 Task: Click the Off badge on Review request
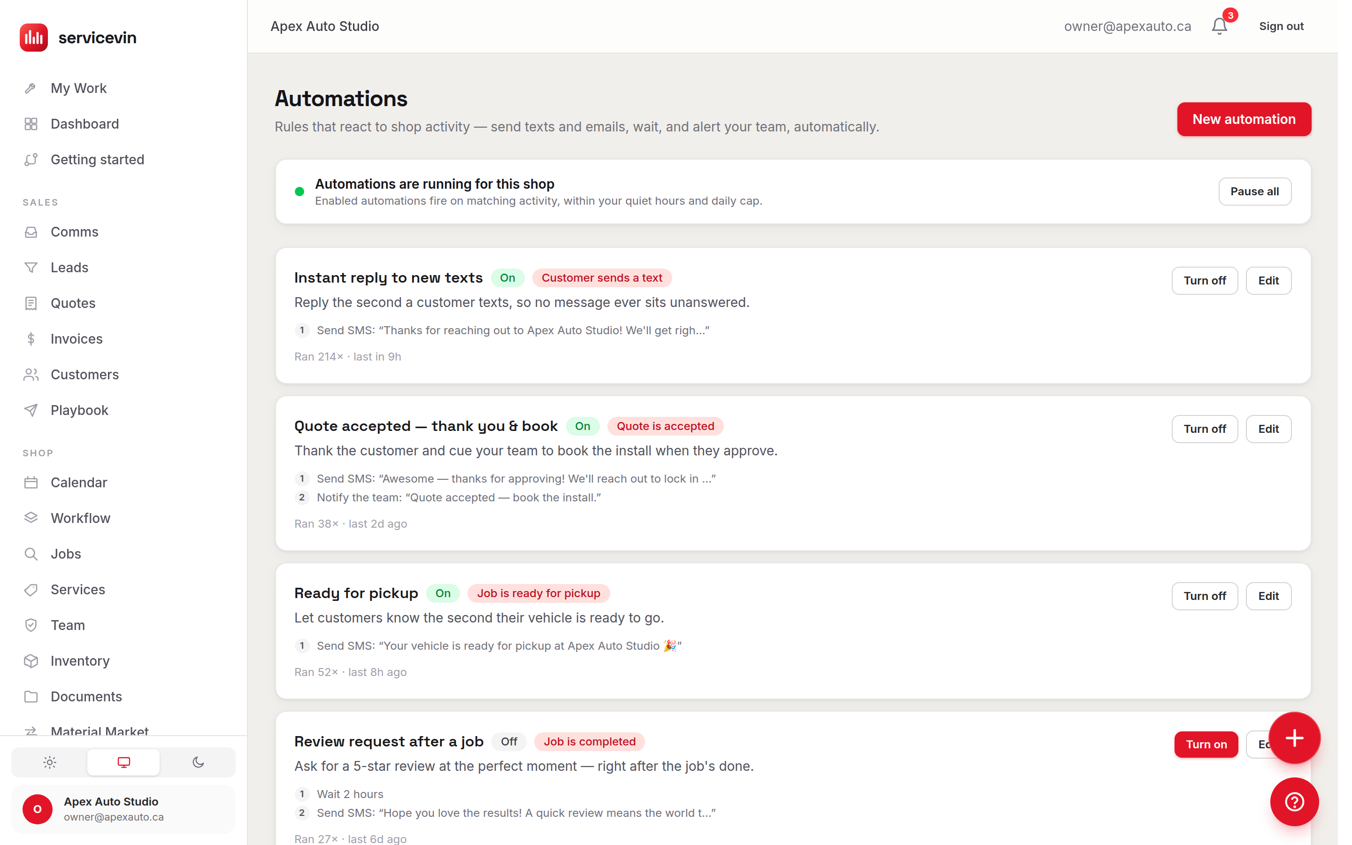pyautogui.click(x=509, y=742)
